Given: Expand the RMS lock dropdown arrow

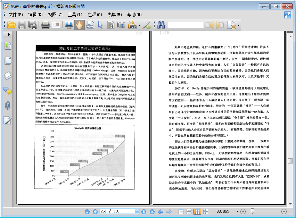Looking at the screenshot, I should (x=139, y=25).
